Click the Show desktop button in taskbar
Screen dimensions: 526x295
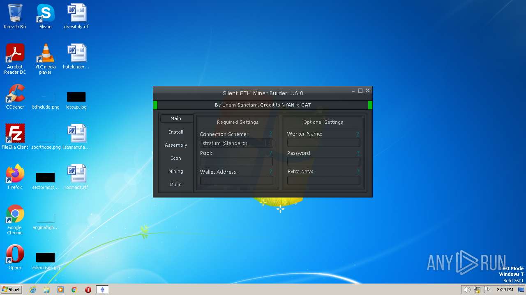(521, 290)
